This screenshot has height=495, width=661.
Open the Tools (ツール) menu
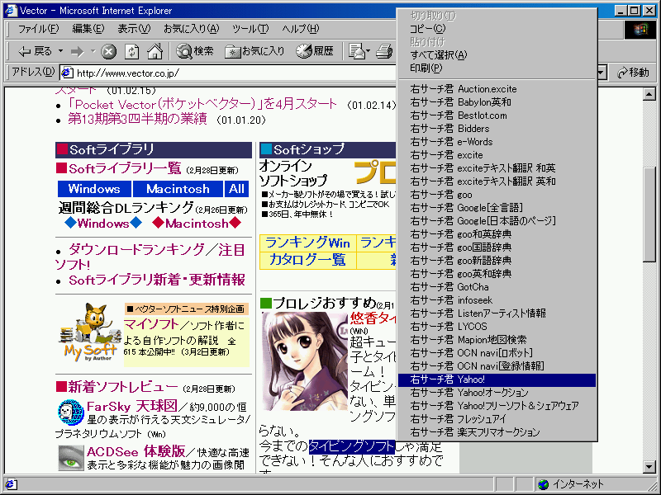click(250, 29)
